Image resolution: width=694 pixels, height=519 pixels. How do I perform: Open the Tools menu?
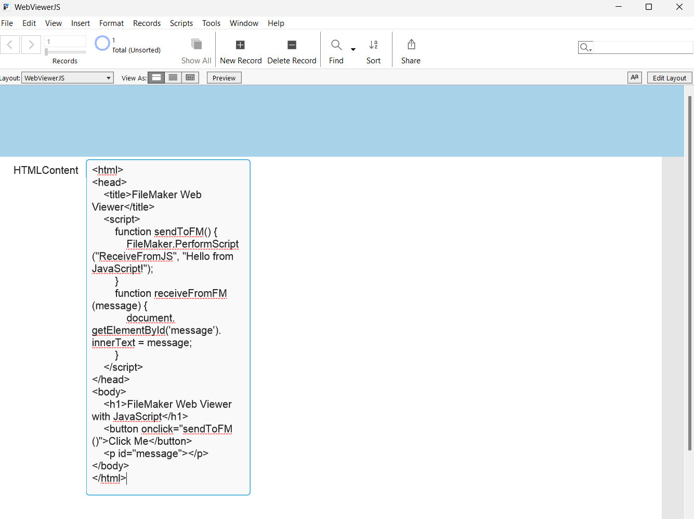point(212,23)
